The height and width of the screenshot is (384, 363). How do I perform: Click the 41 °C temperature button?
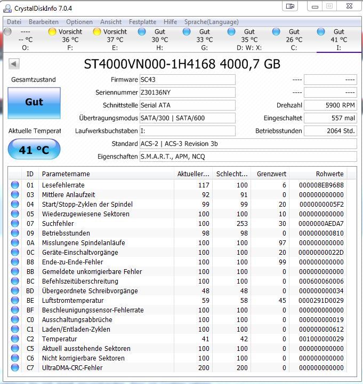(34, 149)
